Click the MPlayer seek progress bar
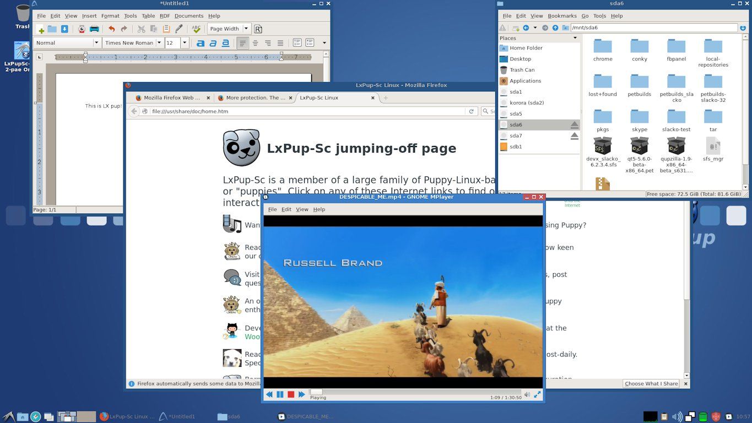Viewport: 752px width, 423px height. pyautogui.click(x=386, y=392)
